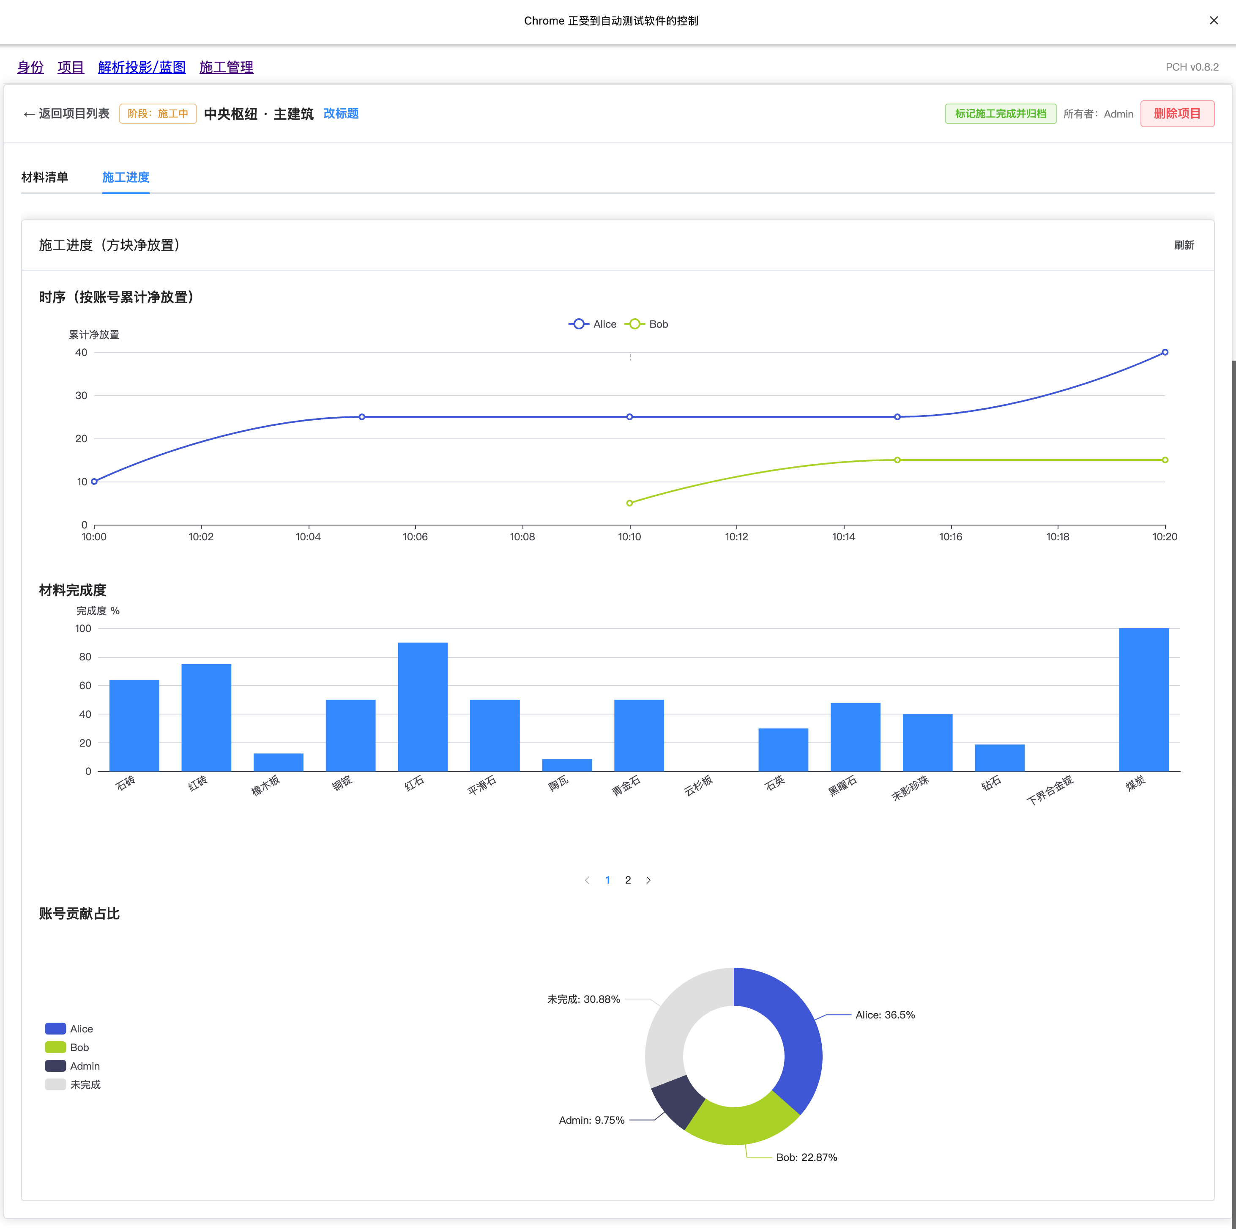Viewport: 1236px width, 1229px height.
Task: Click the red 删除项目 button
Action: click(x=1176, y=114)
